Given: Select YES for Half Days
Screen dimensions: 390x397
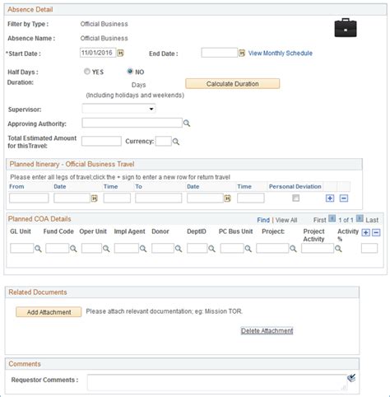Looking at the screenshot, I should 87,72.
